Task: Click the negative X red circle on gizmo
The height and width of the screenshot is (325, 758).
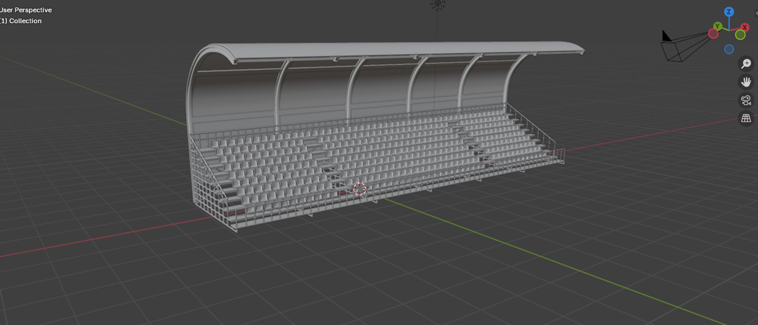Action: (x=713, y=34)
